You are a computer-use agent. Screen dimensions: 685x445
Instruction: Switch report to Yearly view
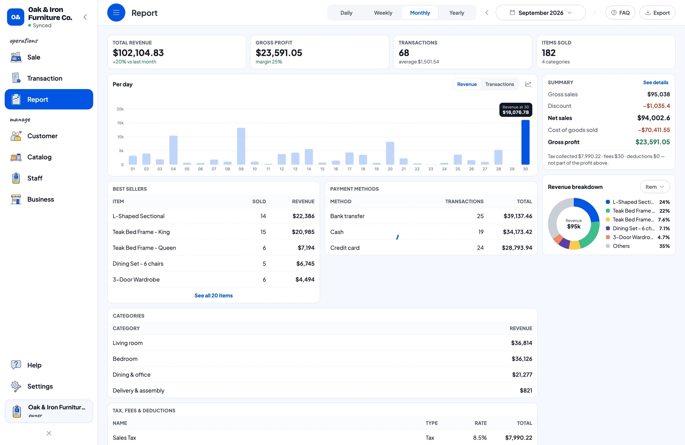[x=457, y=13]
